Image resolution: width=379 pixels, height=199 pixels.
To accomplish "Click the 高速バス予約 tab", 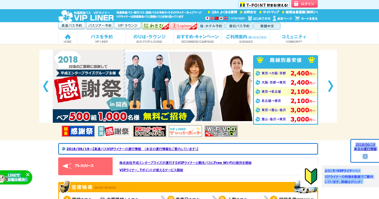I will pos(72,26).
